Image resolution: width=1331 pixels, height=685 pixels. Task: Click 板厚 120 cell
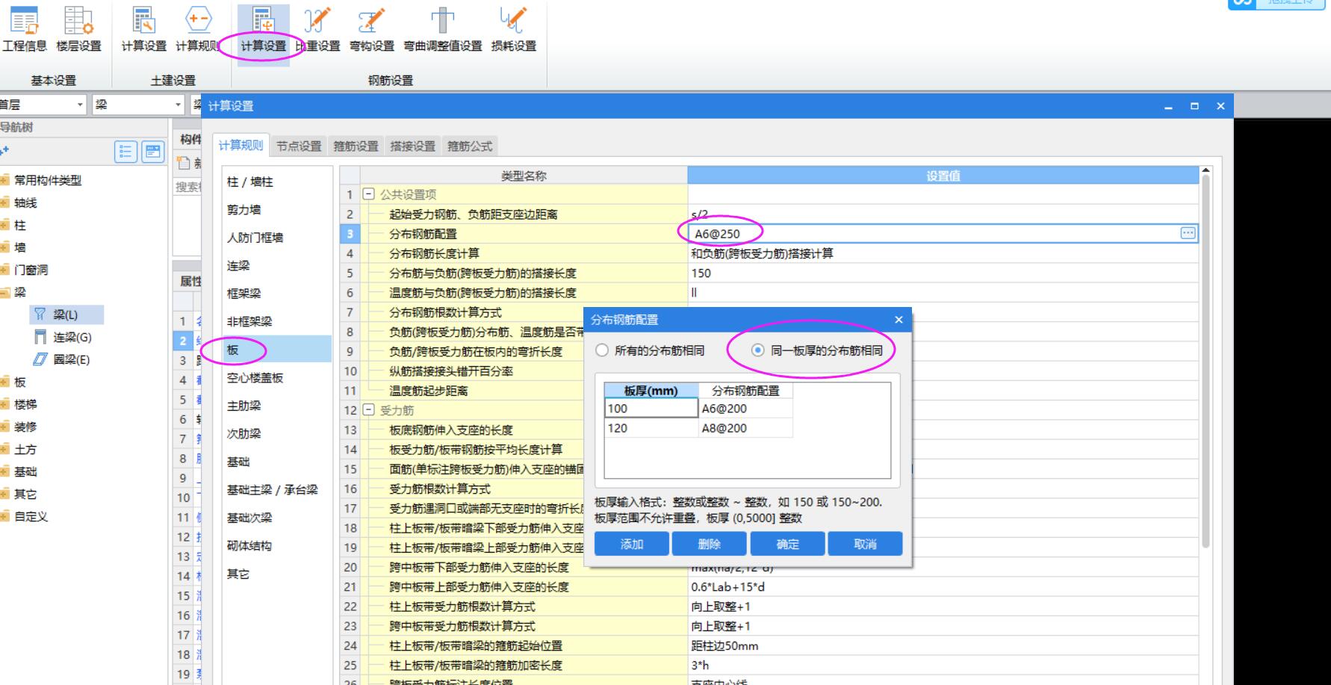(651, 428)
